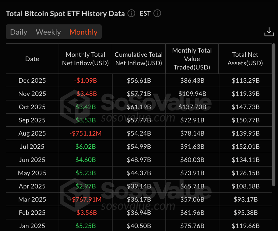Select the Dec 2025 row date
278x231 pixels.
[x=32, y=80]
